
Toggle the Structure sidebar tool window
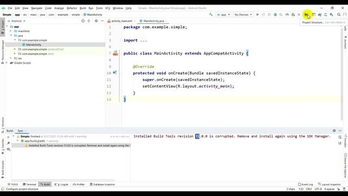click(x=2, y=125)
